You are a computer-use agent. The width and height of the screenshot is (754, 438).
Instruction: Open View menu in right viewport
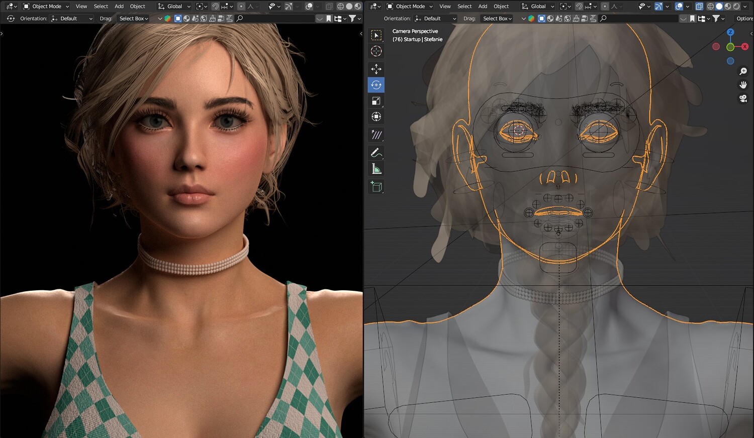[x=445, y=7]
